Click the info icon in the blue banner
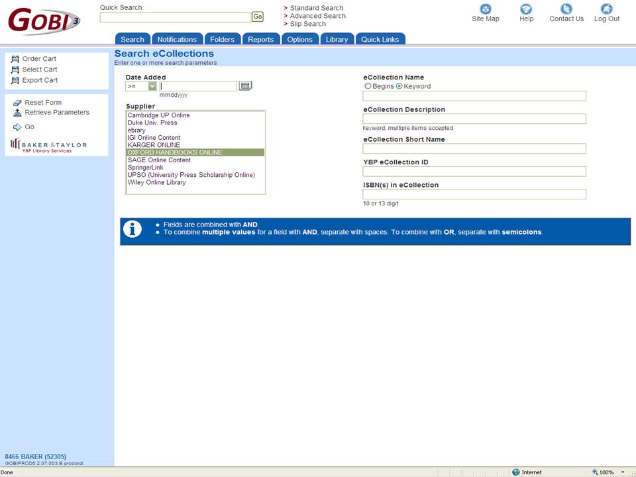 132,229
